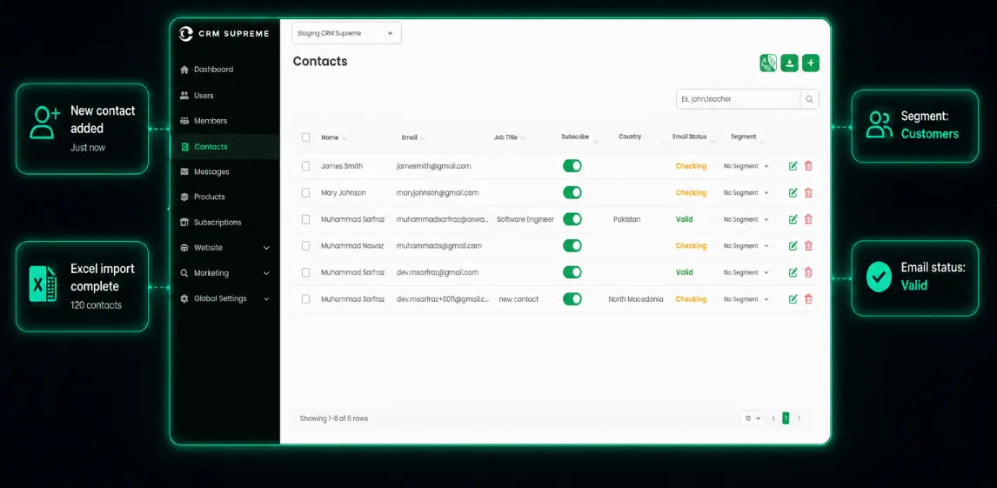
Task: Click the green plus add contact icon
Action: [811, 63]
